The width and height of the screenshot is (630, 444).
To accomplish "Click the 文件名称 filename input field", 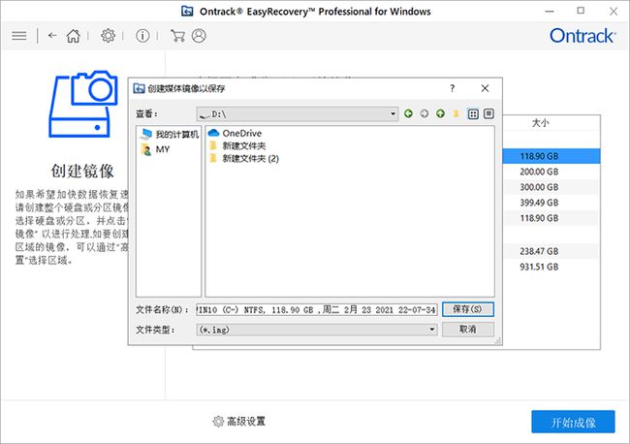I will [x=316, y=309].
